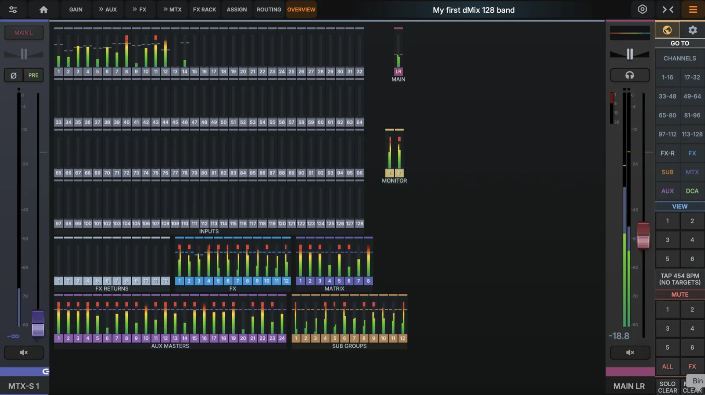705x395 pixels.
Task: Click the MAIN L assignment button
Action: pyautogui.click(x=24, y=33)
